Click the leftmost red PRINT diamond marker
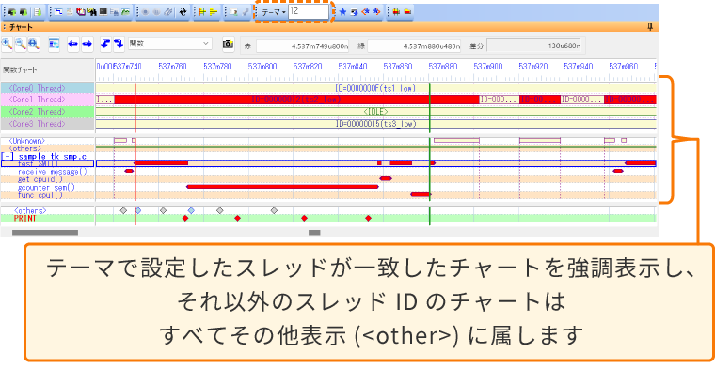This screenshot has height=368, width=715. pos(185,219)
